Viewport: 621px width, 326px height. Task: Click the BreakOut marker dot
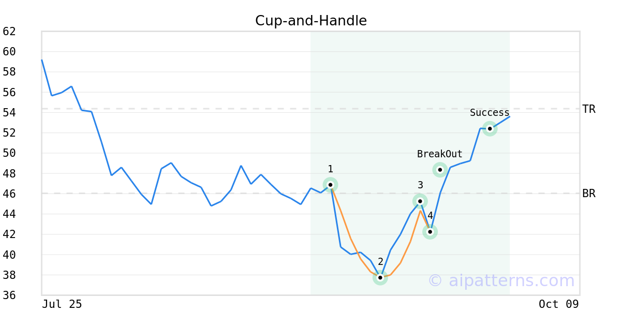440,170
